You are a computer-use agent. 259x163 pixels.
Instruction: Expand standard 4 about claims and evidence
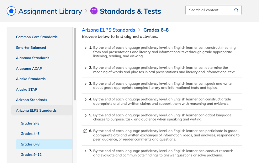tap(86, 99)
